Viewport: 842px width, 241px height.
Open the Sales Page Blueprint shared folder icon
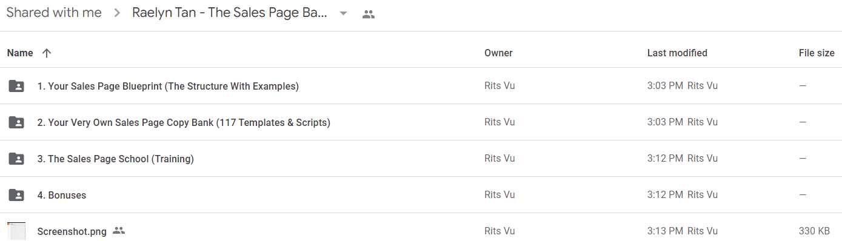tap(16, 86)
